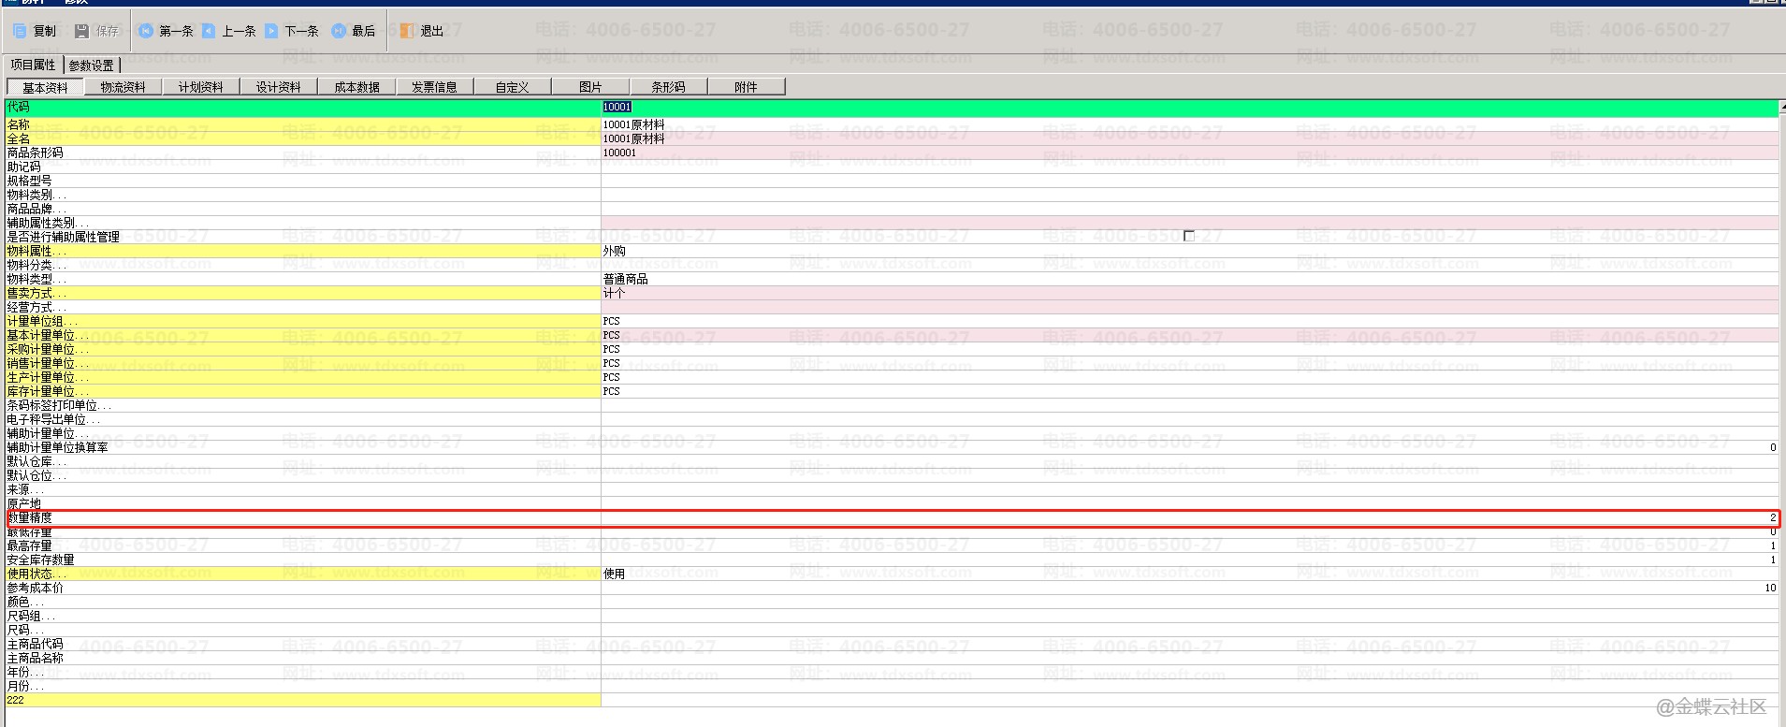Toggle the 是否进行辅助属性管理 checkbox
This screenshot has height=727, width=1786.
click(1189, 236)
